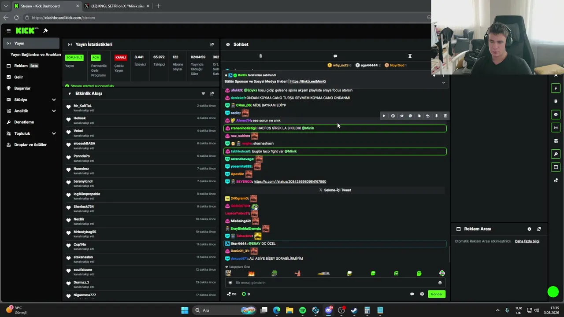Click the reply arrow in the message action bar
Screen dimensions: 564x317
(427, 116)
